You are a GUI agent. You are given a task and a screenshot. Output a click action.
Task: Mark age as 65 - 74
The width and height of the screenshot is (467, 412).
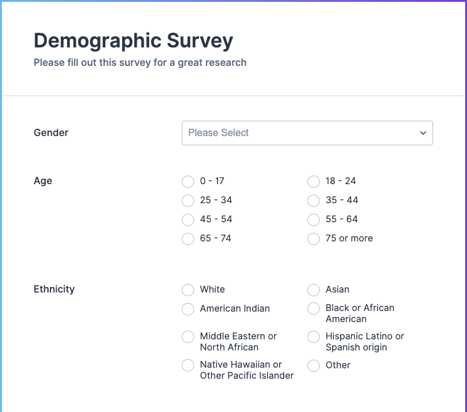pos(188,239)
